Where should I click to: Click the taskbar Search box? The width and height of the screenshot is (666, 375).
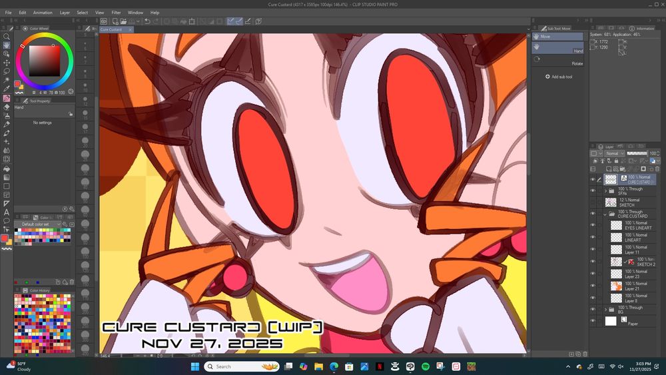[x=241, y=366]
